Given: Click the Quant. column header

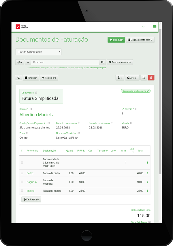Looking at the screenshot, I should pyautogui.click(x=70, y=150).
